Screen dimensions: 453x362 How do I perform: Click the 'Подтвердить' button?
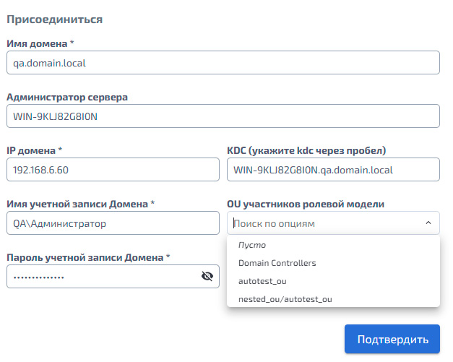[x=392, y=339]
